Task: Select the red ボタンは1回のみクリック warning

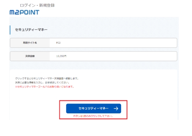Action: click(x=93, y=116)
